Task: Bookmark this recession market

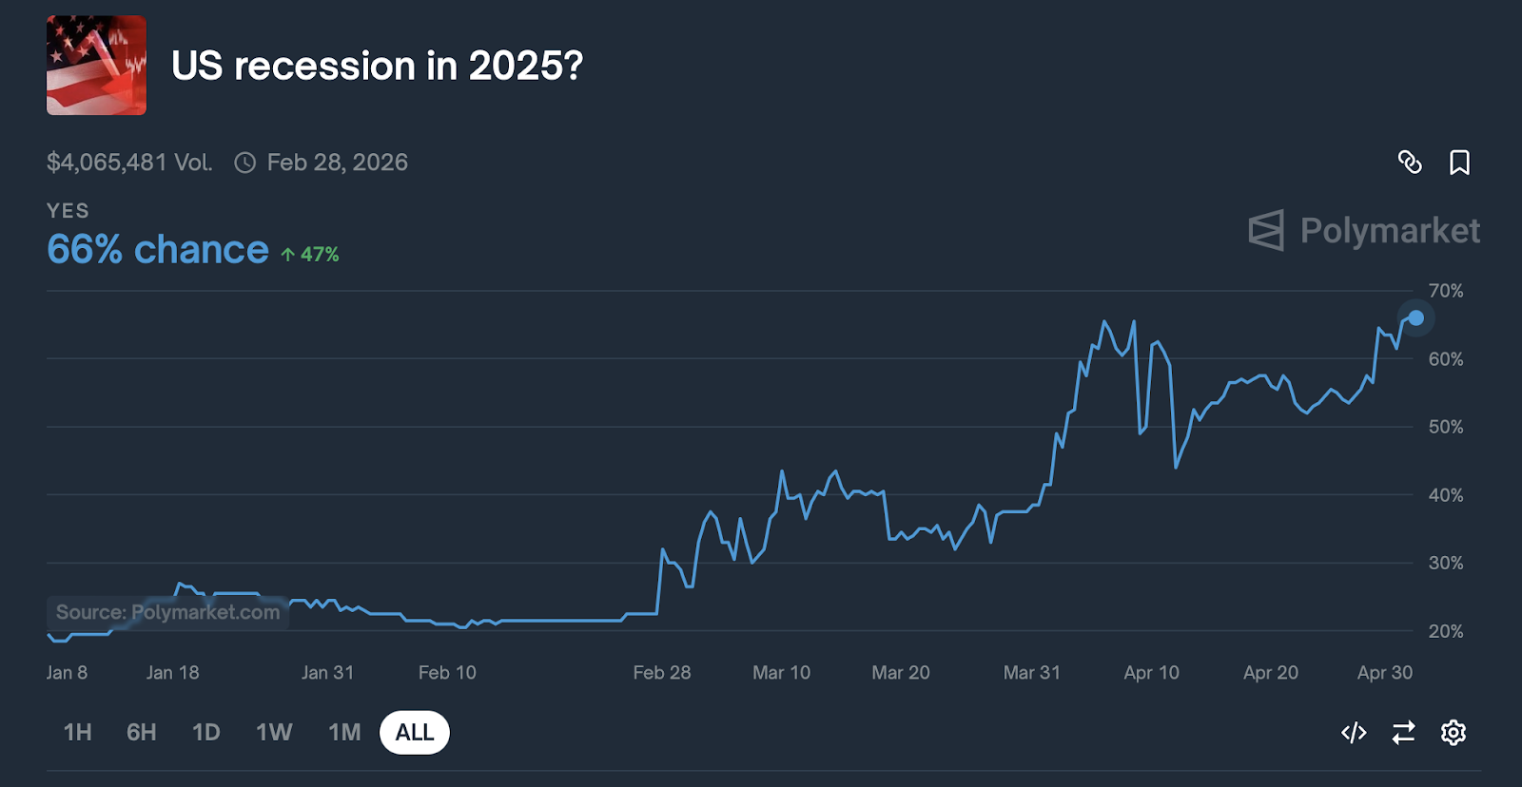Action: pos(1459,163)
